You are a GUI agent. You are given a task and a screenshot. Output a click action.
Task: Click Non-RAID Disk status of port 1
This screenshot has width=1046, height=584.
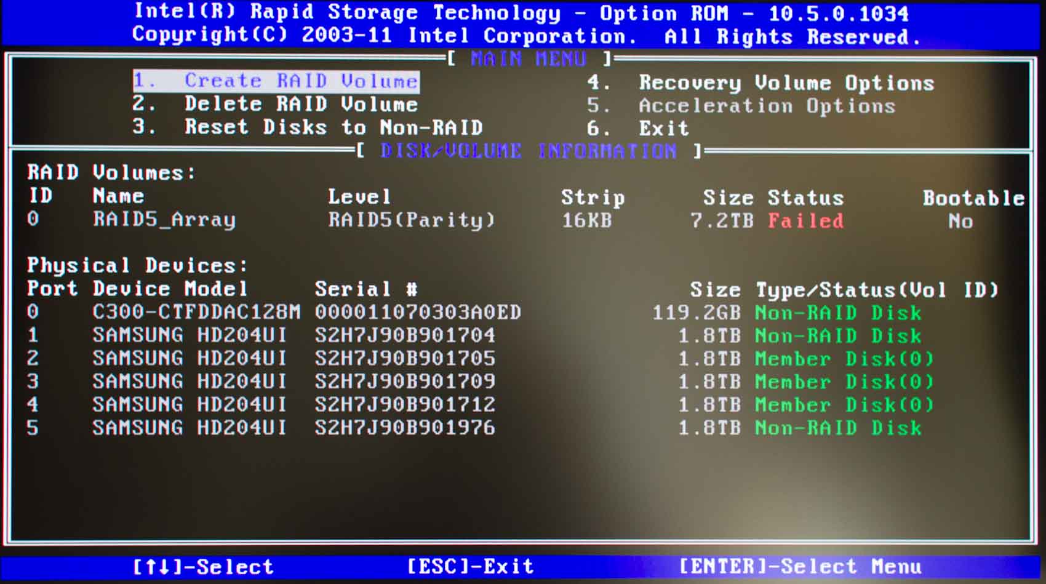(x=839, y=336)
